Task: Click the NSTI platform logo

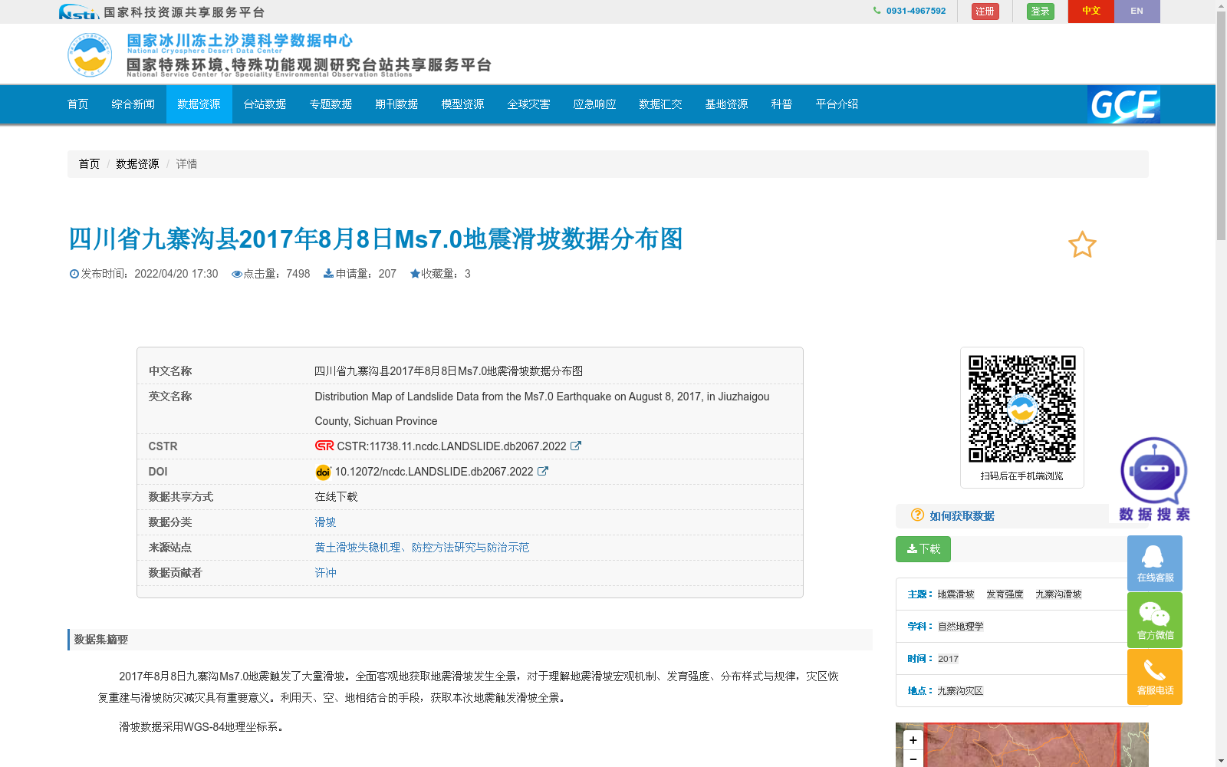Action: pyautogui.click(x=78, y=12)
